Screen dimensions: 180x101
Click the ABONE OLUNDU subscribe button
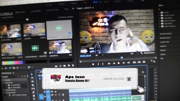(114, 79)
